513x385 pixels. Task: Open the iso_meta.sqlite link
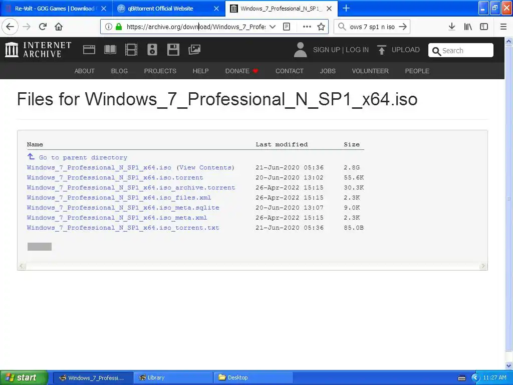click(x=123, y=208)
